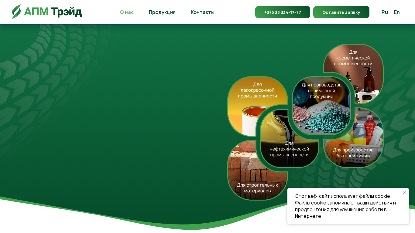Screen dimensions: 415x233
Task: Close the cookie notification popup
Action: 404,193
